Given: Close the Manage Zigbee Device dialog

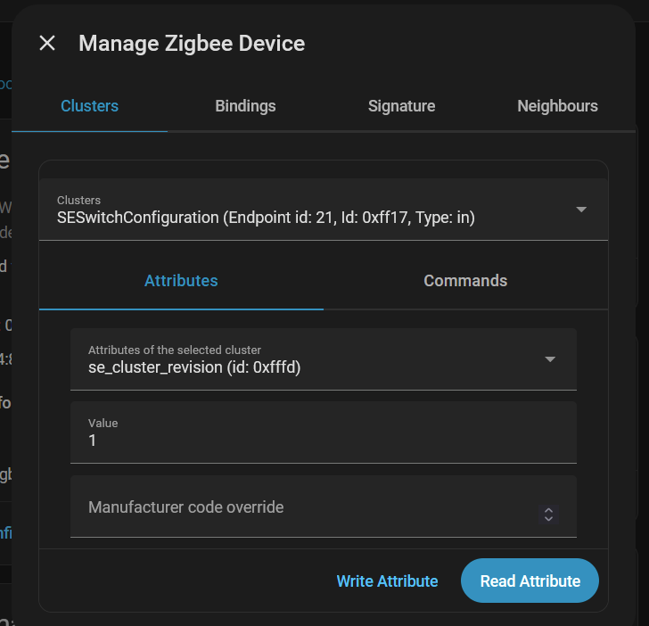Looking at the screenshot, I should (x=47, y=43).
